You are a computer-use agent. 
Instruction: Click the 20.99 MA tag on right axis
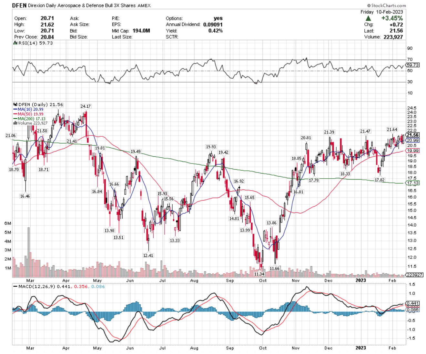pyautogui.click(x=412, y=140)
